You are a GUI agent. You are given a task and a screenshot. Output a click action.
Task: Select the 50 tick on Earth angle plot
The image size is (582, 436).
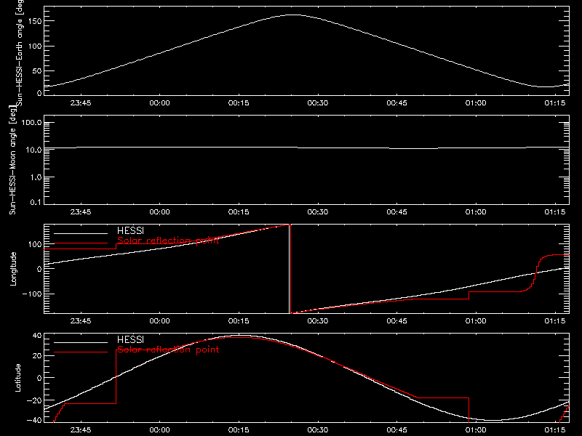click(x=37, y=70)
